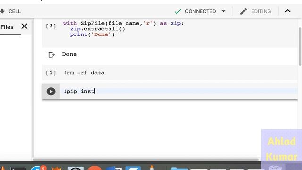Click the move CELL down arrow

click(2, 11)
